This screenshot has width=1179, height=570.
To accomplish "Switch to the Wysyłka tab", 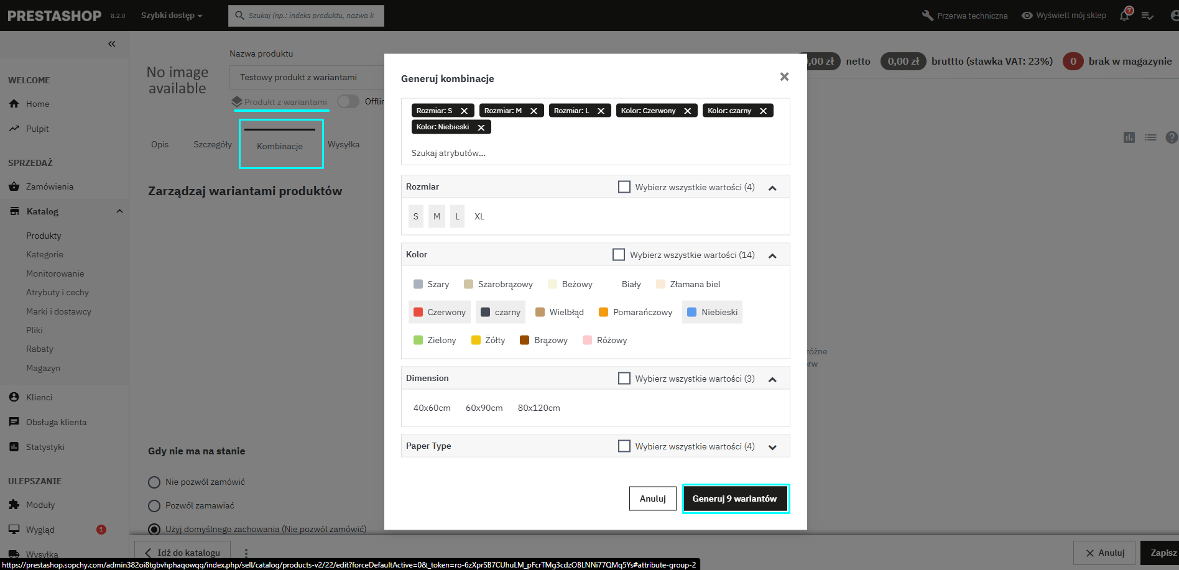I will [x=344, y=144].
